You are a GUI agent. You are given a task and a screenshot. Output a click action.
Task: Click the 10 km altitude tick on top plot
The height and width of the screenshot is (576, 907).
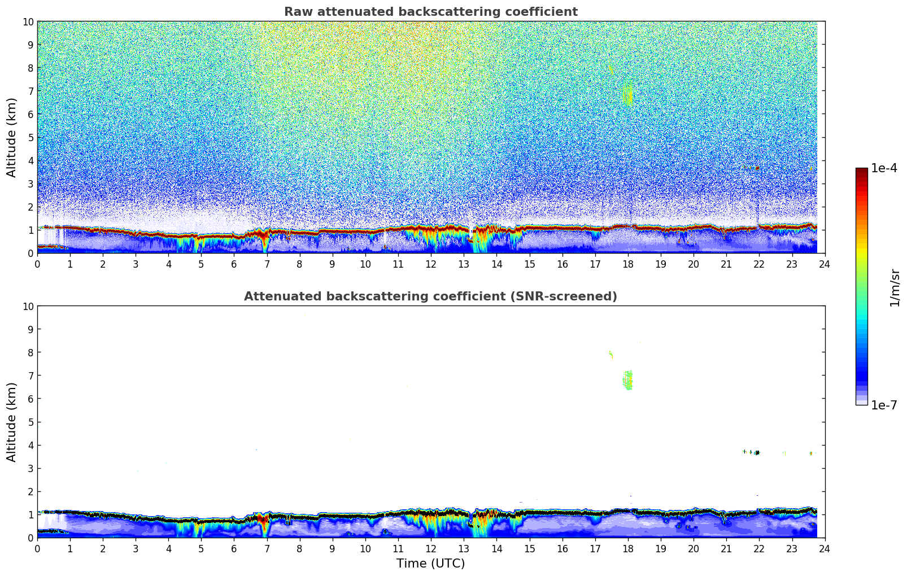click(x=27, y=22)
